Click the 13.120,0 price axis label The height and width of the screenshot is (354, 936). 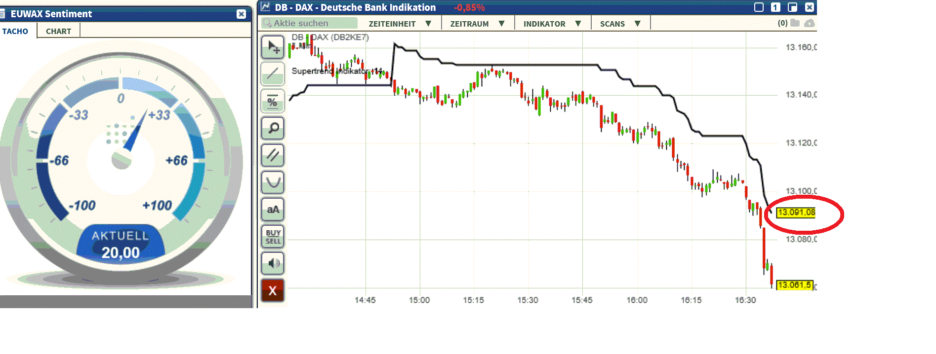(801, 143)
